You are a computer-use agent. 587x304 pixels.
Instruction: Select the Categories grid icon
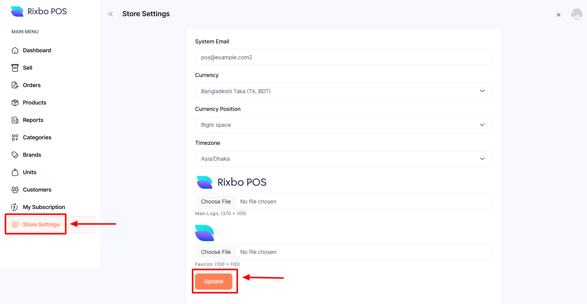(x=15, y=137)
